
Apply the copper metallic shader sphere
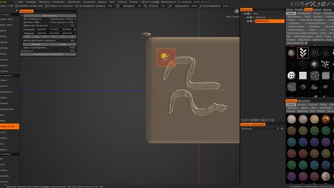[326, 119]
